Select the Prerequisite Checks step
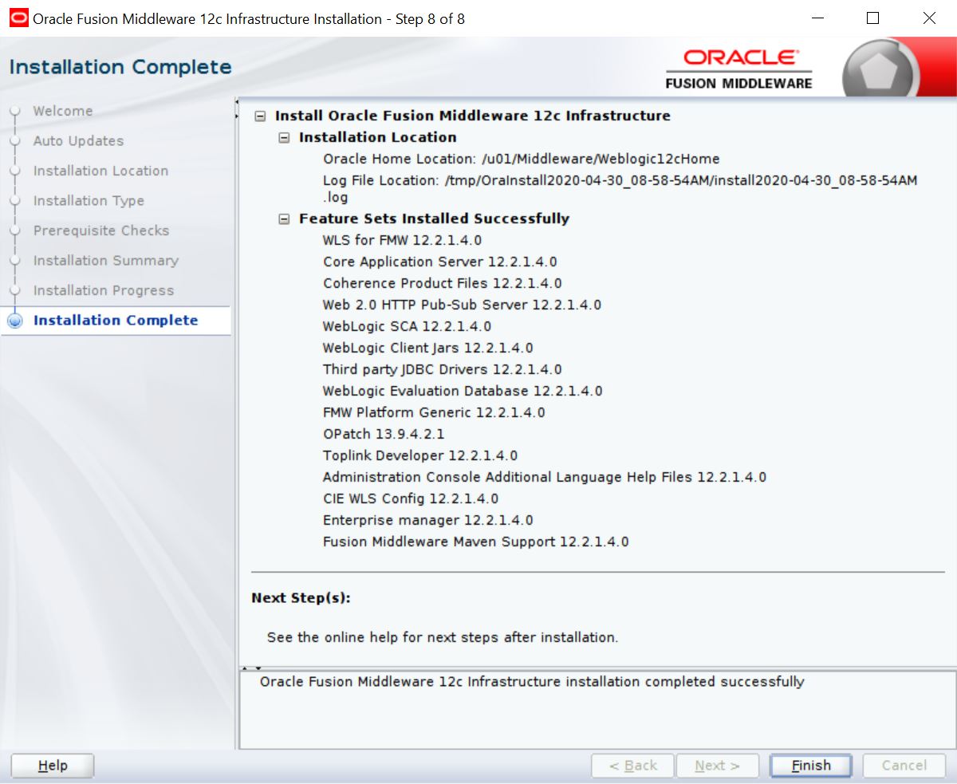Image resolution: width=957 pixels, height=784 pixels. click(101, 230)
